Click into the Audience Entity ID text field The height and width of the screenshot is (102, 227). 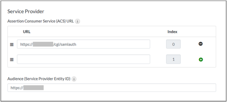127,88
